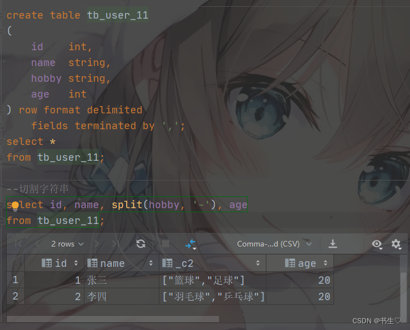Sort by the age column header
Image resolution: width=410 pixels, height=330 pixels.
[300, 263]
